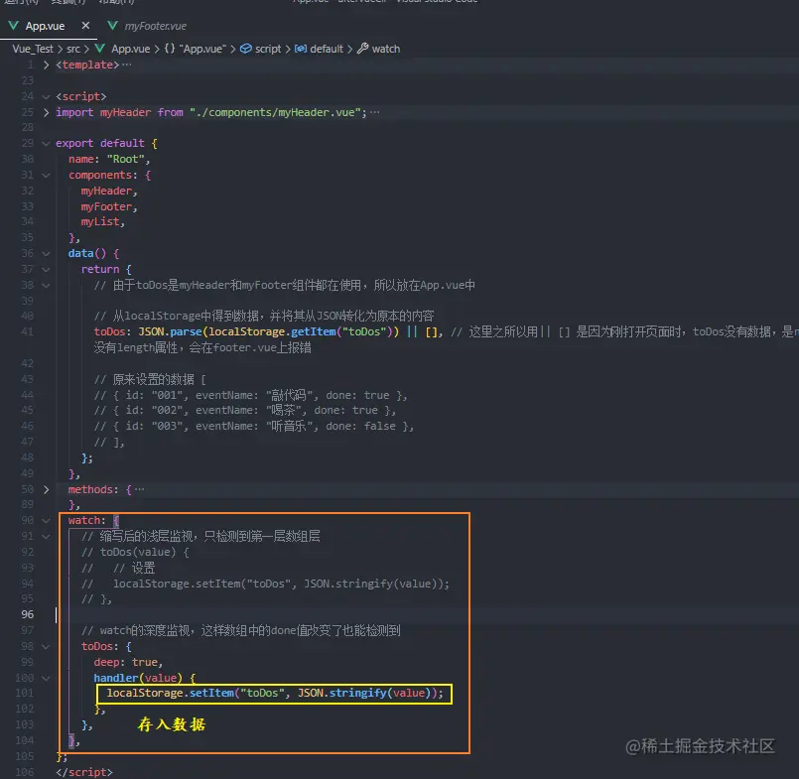Collapse the data() function on line 36

coord(46,253)
